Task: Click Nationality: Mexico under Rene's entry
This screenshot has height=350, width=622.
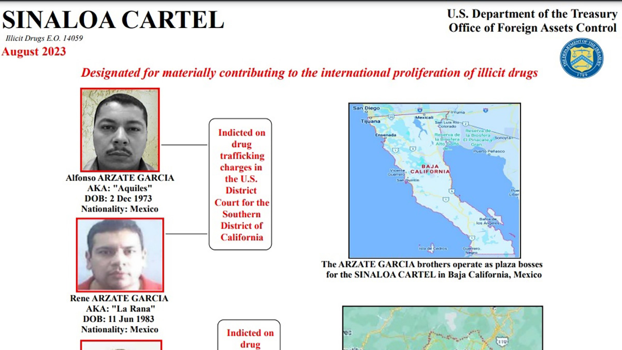Action: coord(120,329)
